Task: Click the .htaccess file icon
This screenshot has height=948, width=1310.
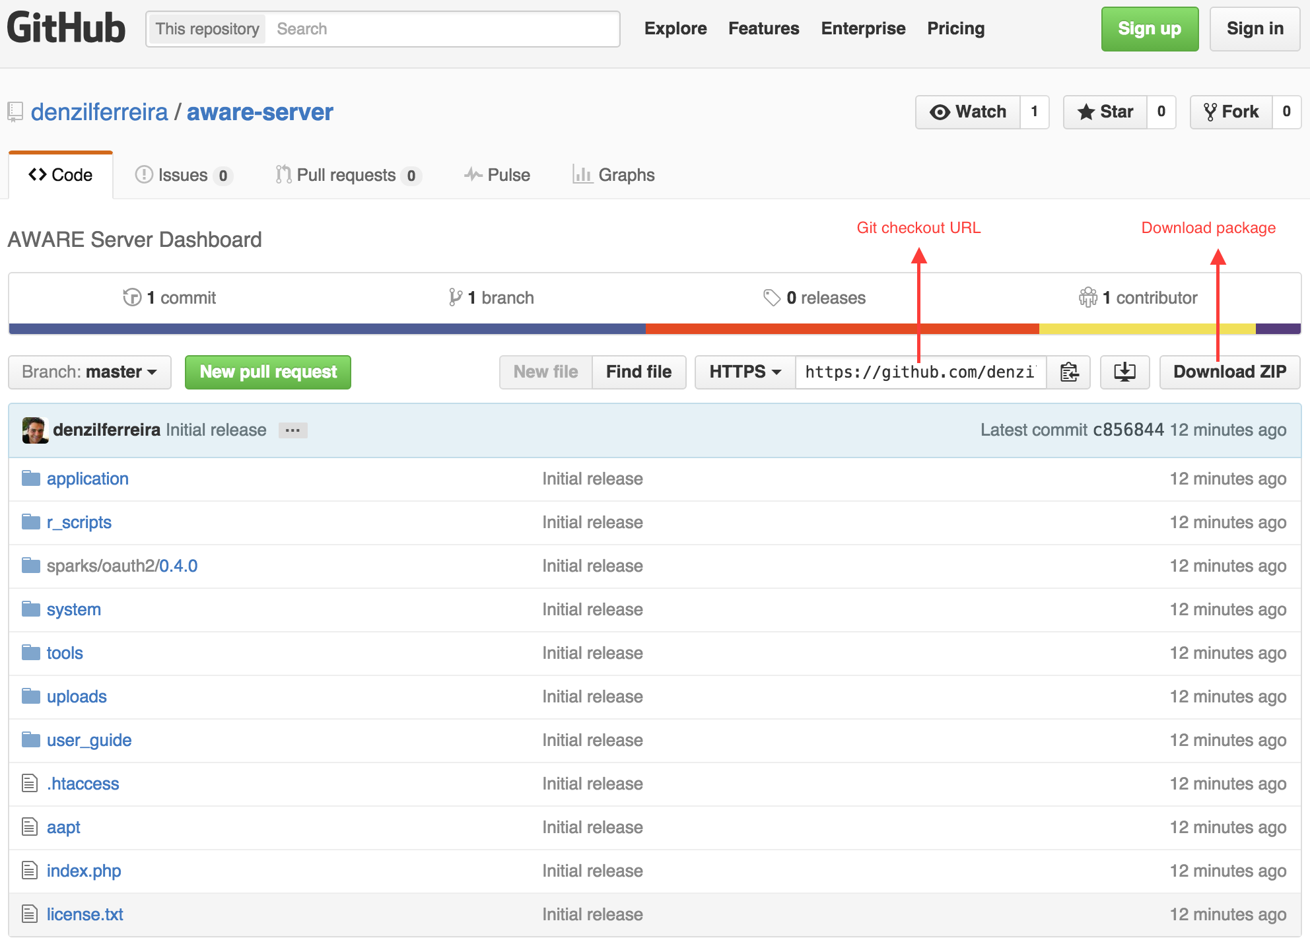Action: 30,783
